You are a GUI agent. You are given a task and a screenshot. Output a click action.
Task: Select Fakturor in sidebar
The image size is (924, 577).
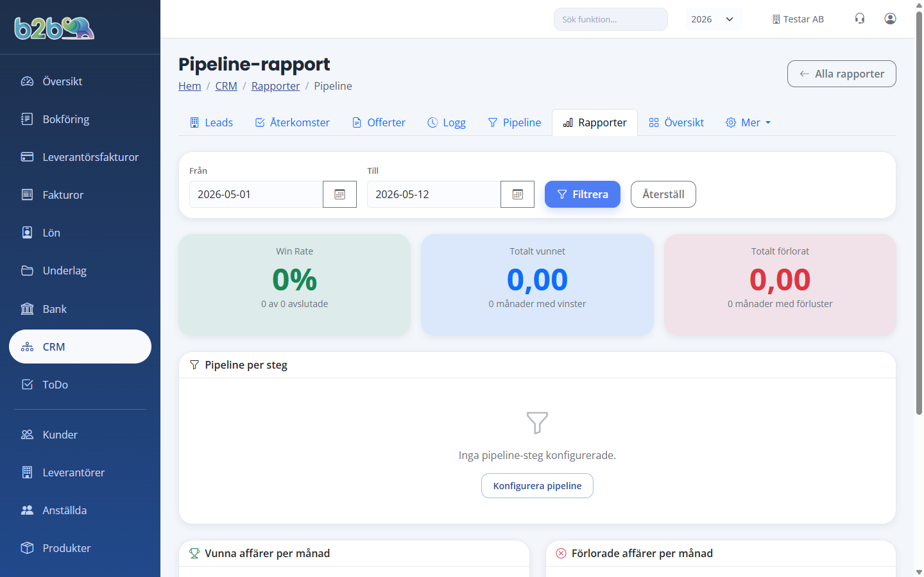[80, 195]
